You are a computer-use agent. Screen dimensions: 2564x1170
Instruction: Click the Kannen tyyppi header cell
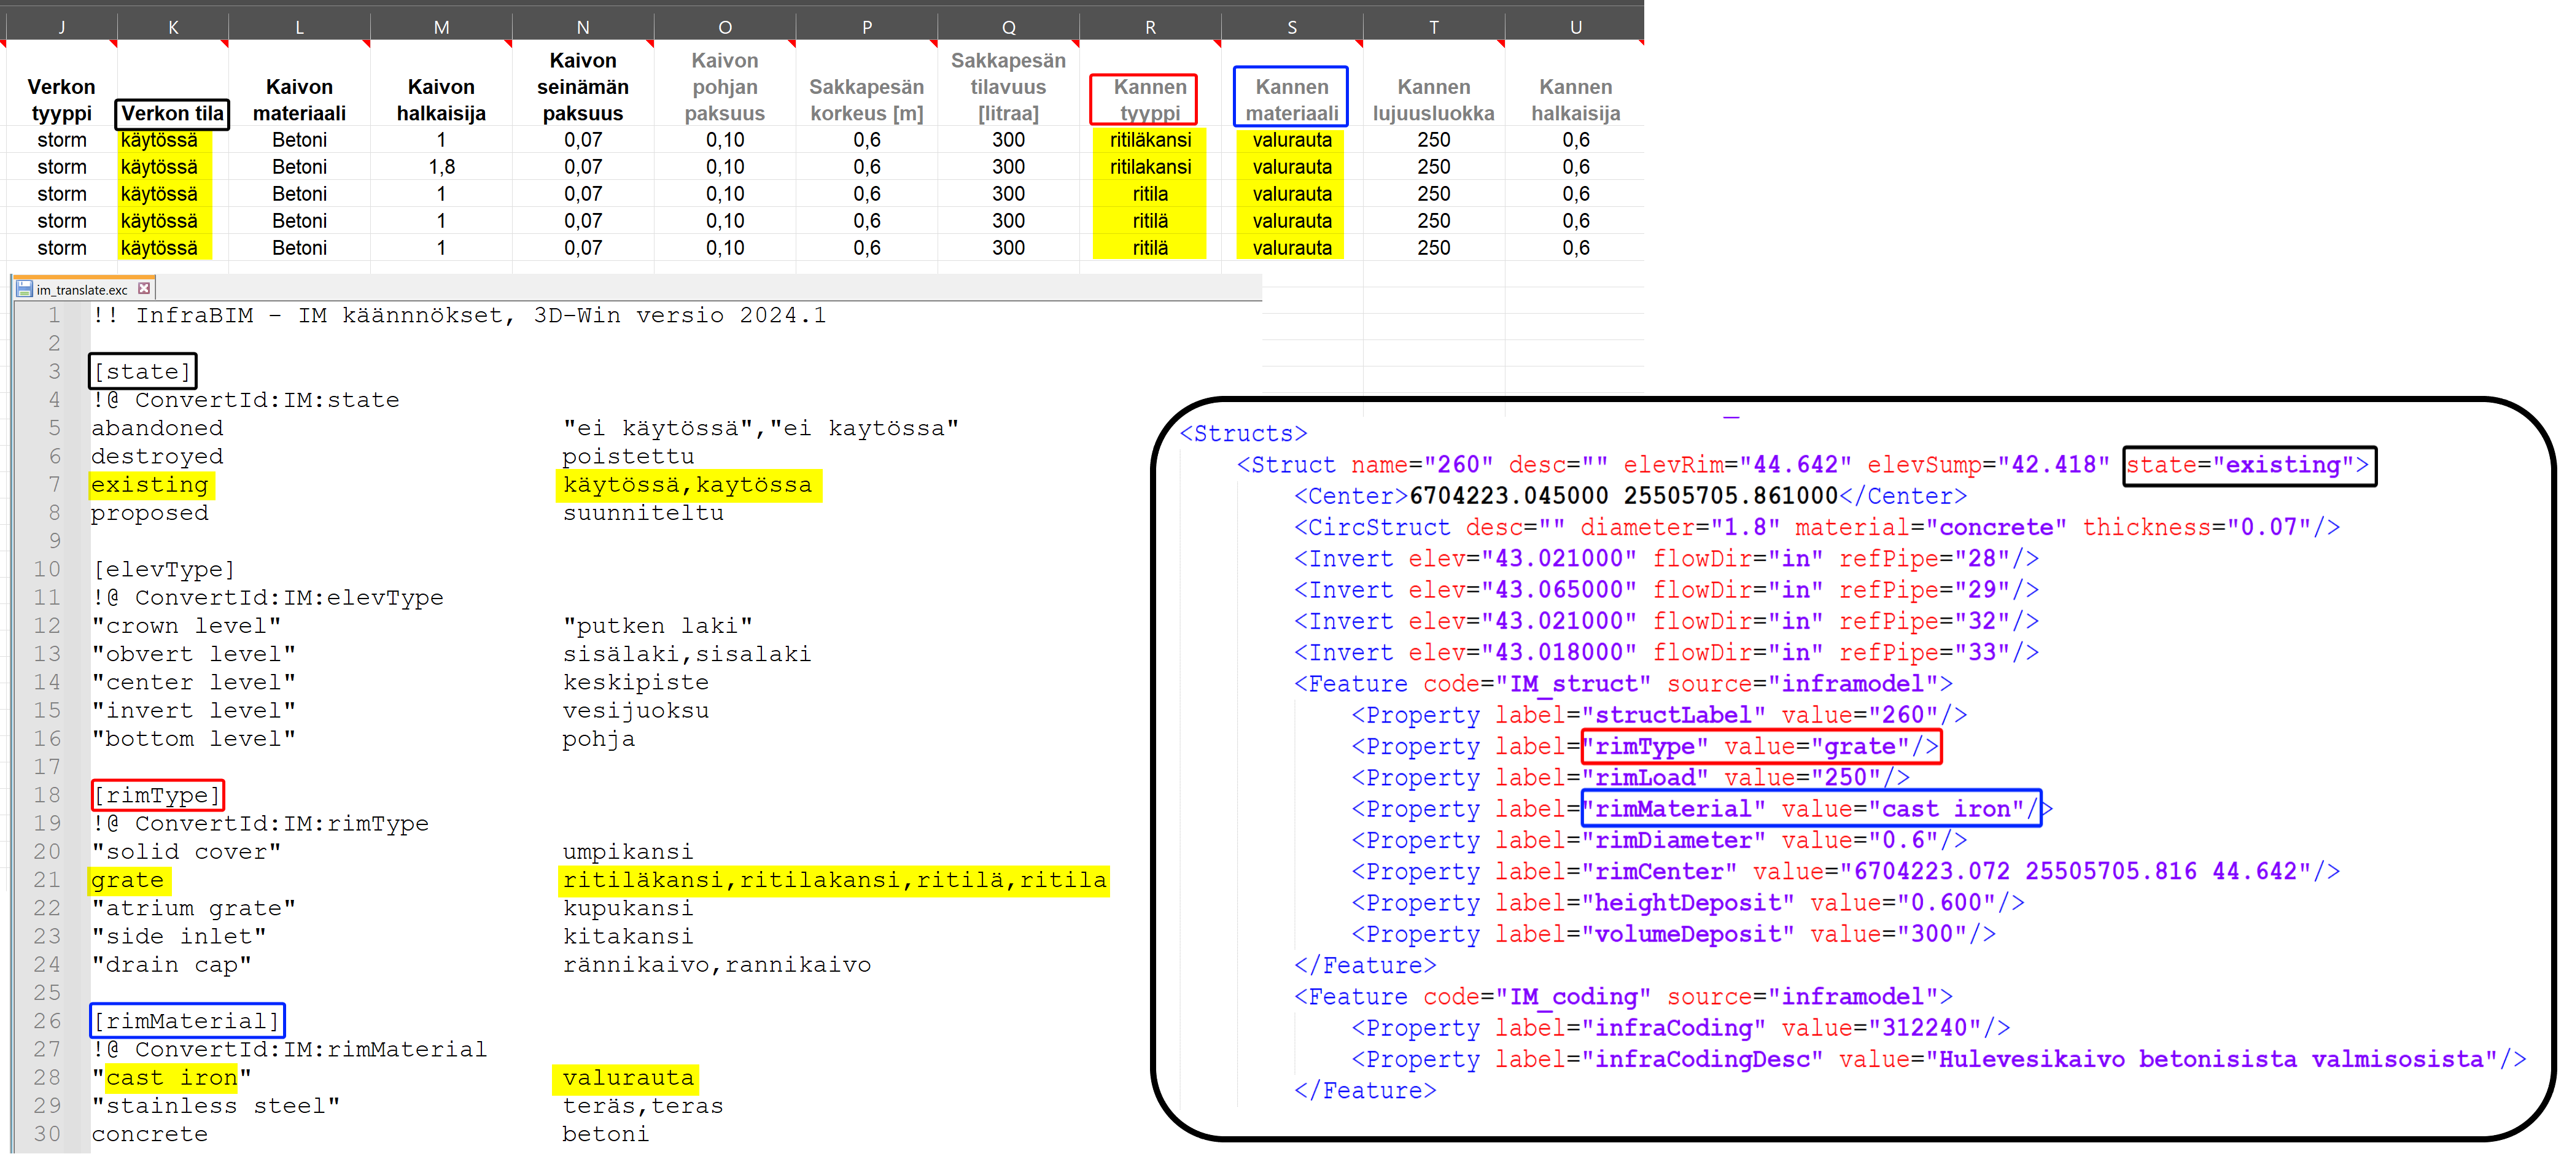pyautogui.click(x=1149, y=99)
